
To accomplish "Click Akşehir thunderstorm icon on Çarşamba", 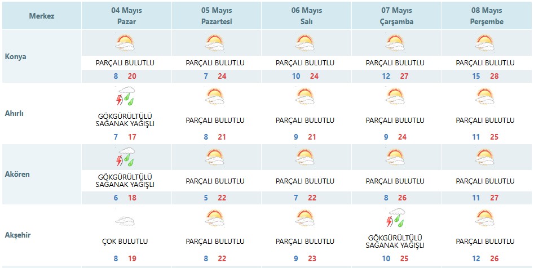I will click(395, 218).
